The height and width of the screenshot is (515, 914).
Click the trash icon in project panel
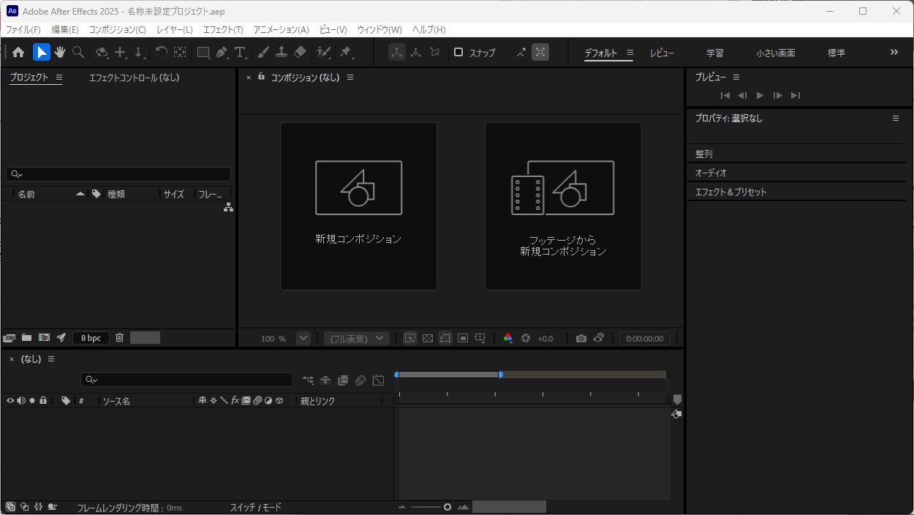(119, 337)
